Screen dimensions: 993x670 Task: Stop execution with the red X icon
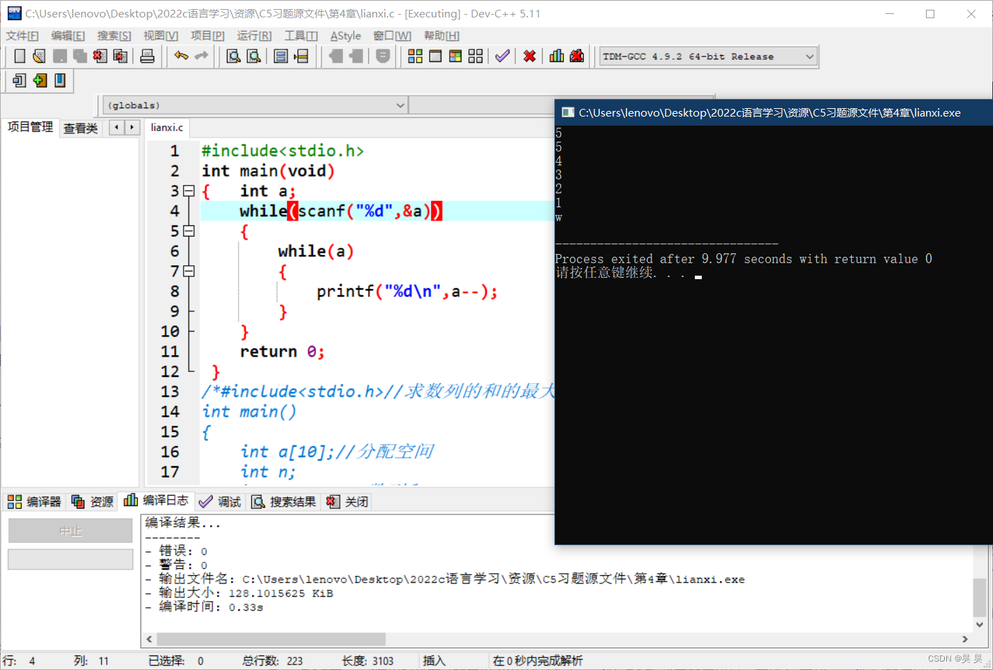click(529, 56)
